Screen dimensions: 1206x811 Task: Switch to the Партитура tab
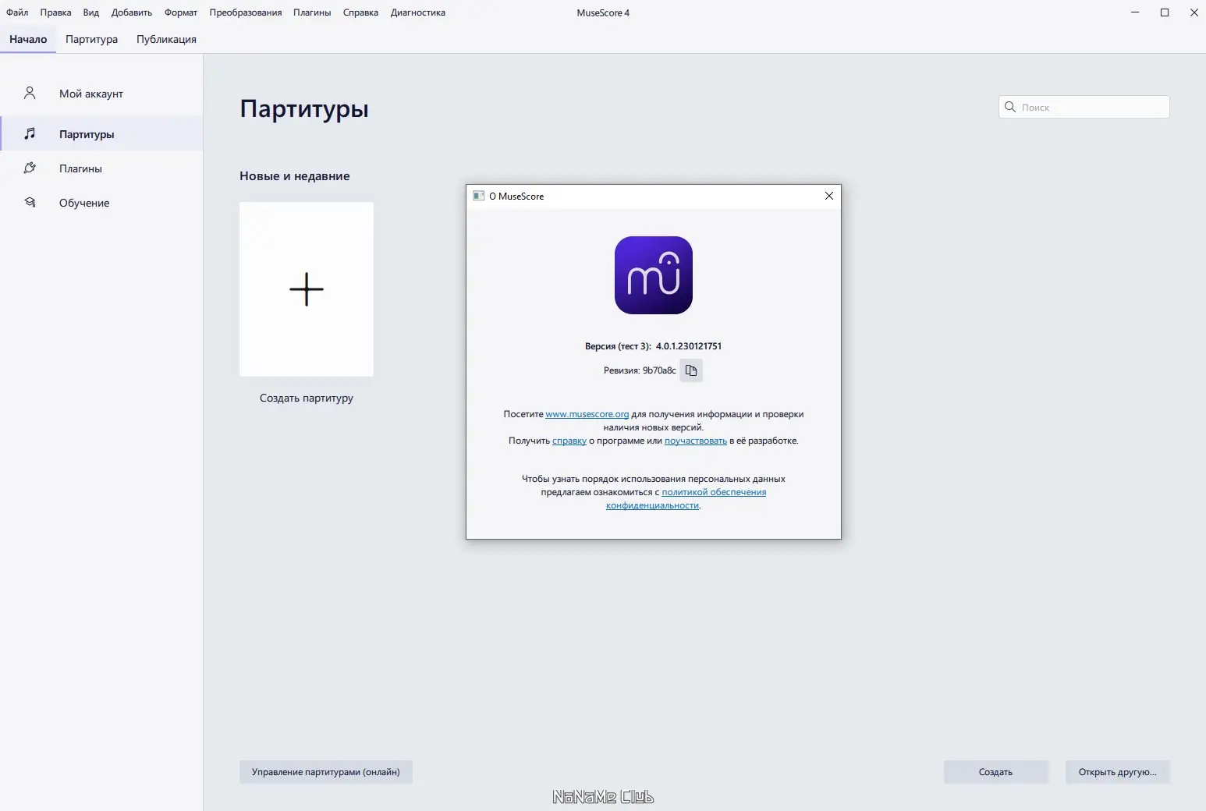click(91, 38)
